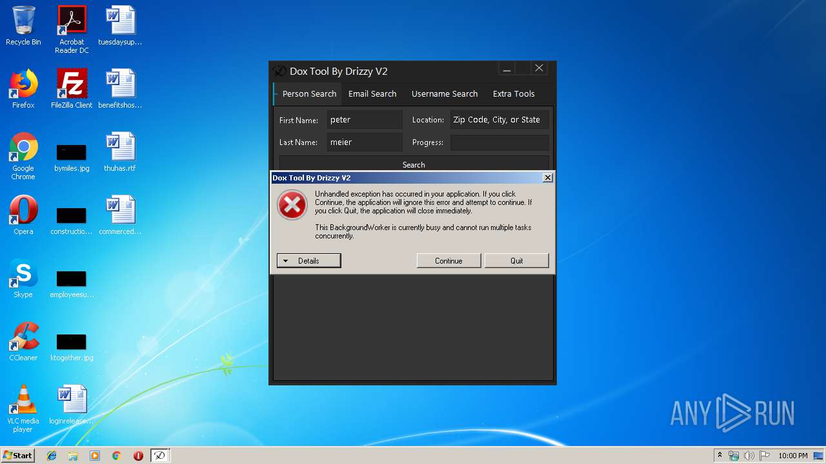Click the 10:00 PM taskbar clock
The image size is (826, 464).
click(x=792, y=456)
